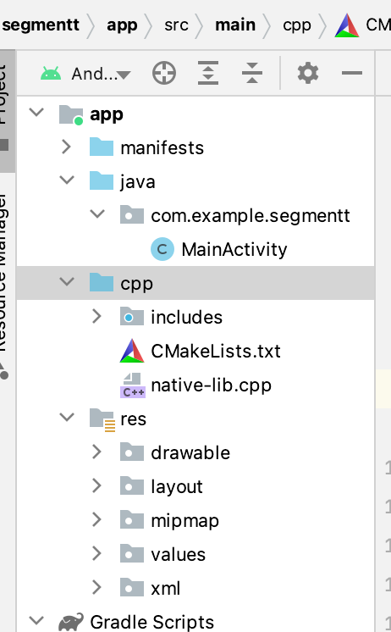Screen dimensions: 391x632
Task: Click the CMake icon in breadcrumb bar
Action: 347,25
